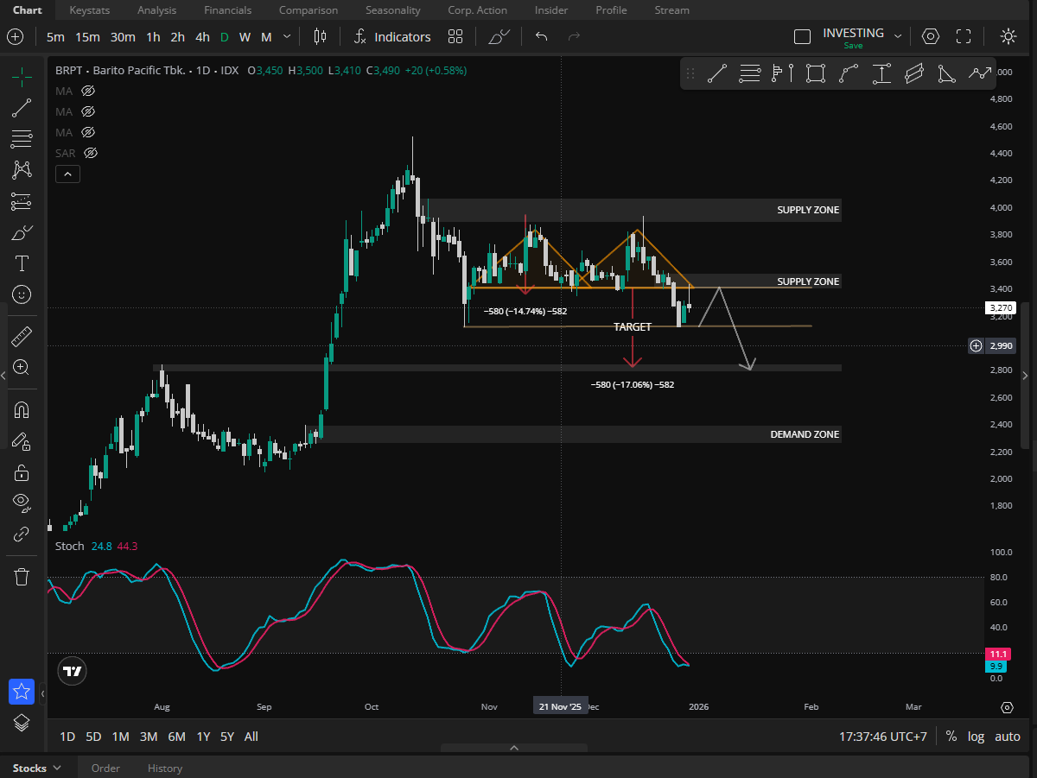Click the favorites star icon
The width and height of the screenshot is (1037, 778).
22,692
